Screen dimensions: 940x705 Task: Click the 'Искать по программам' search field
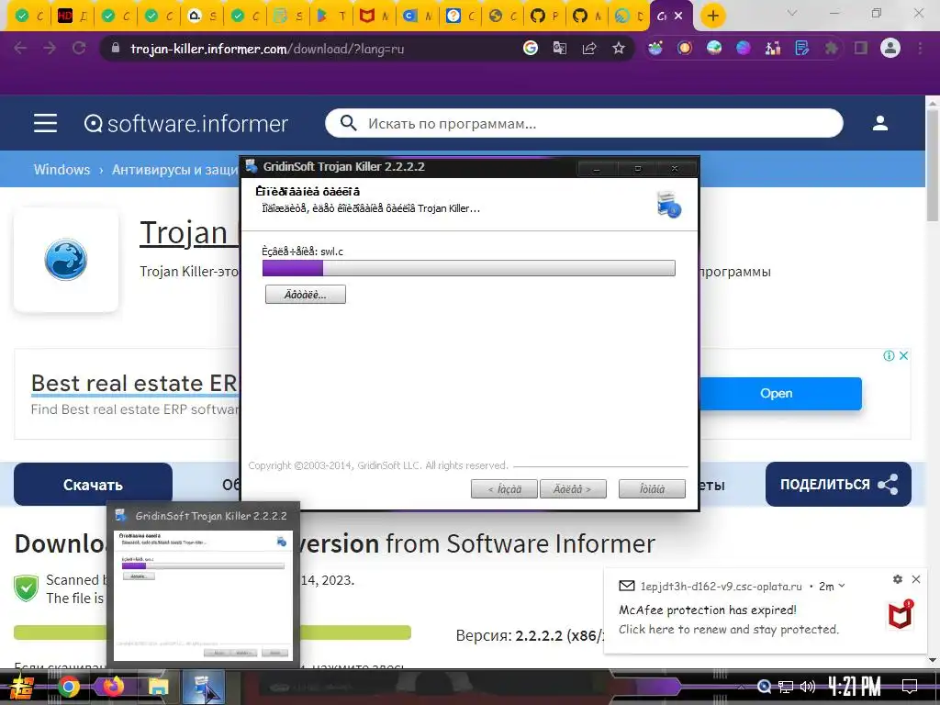point(584,124)
